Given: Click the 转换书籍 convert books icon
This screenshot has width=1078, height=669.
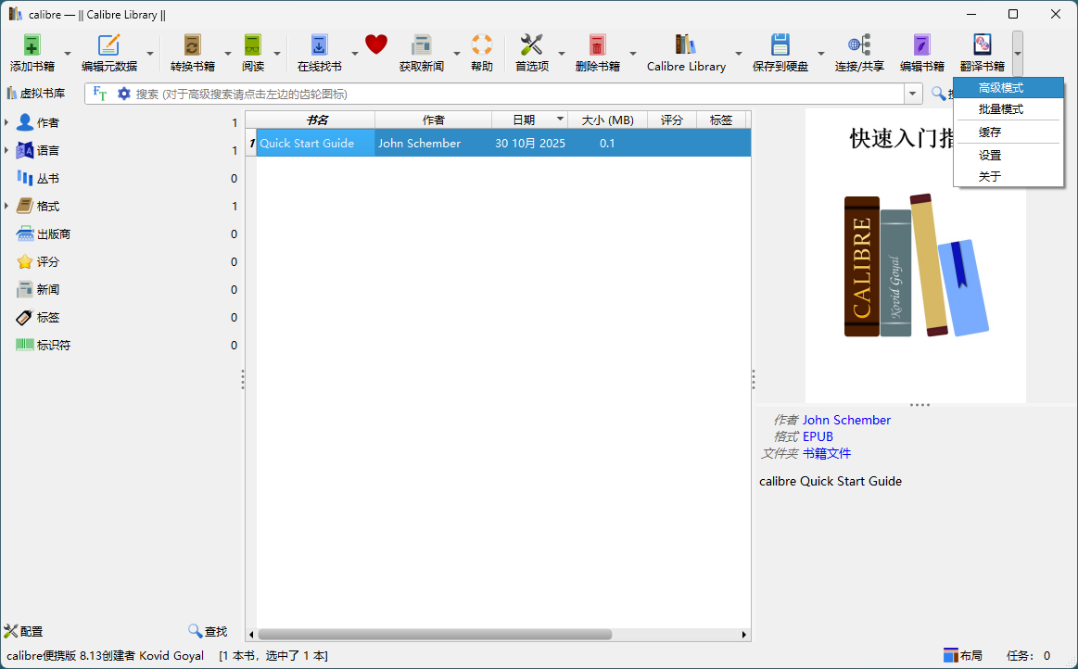Looking at the screenshot, I should pyautogui.click(x=192, y=45).
